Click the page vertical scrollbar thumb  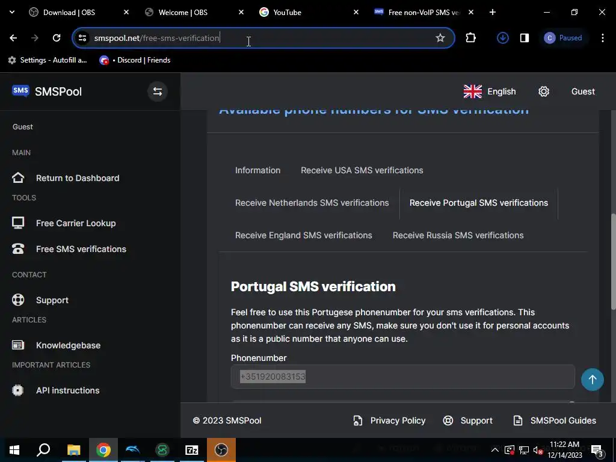[613, 262]
